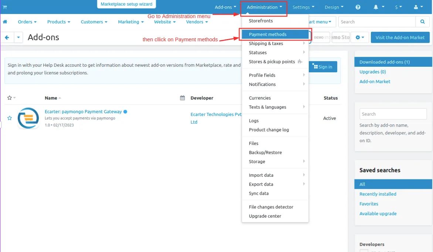Expand the Design top menu

tap(334, 7)
